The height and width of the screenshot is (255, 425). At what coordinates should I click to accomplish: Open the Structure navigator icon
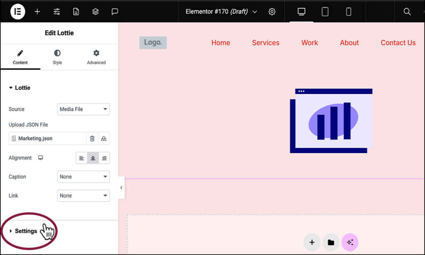95,11
